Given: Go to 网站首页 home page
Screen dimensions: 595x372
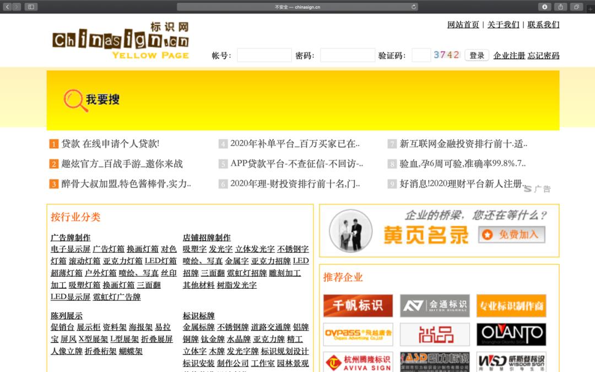Looking at the screenshot, I should pos(463,25).
